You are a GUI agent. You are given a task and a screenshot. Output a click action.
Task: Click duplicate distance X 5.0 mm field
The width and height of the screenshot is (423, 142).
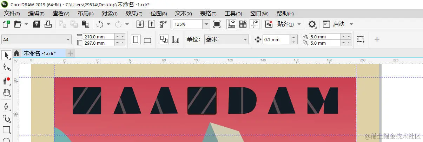(x=325, y=37)
